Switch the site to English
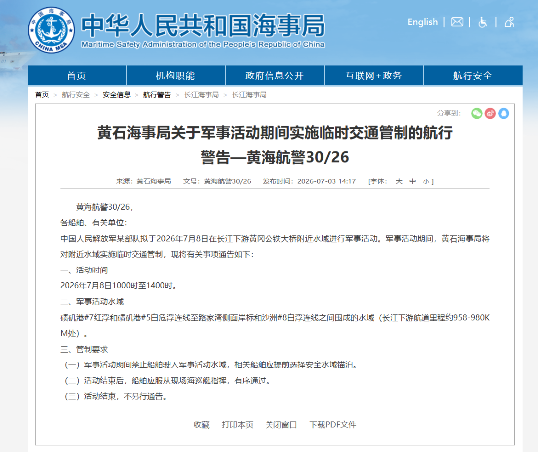Screen dimensions: 538x452 pyautogui.click(x=423, y=22)
